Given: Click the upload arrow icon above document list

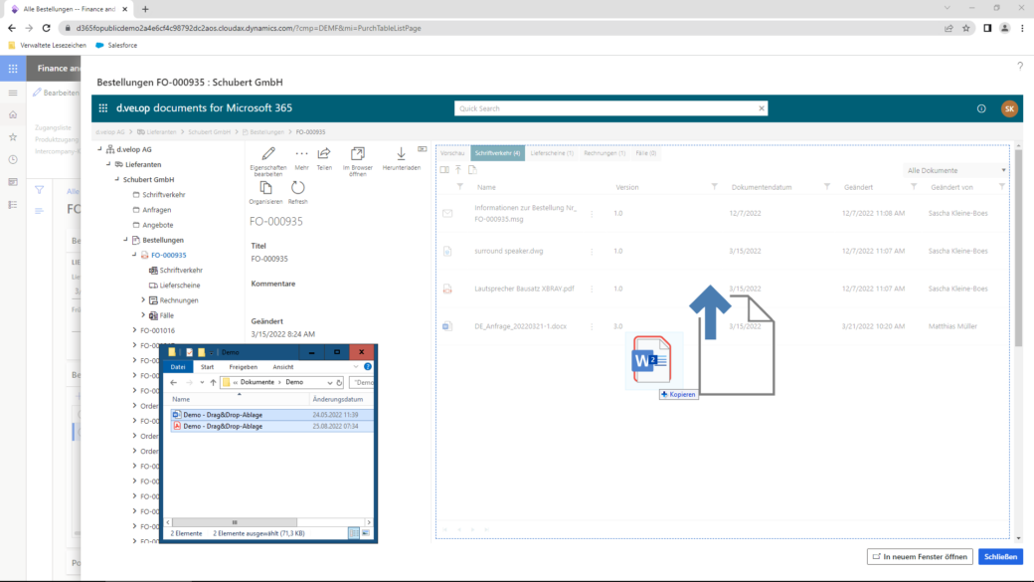Looking at the screenshot, I should (x=458, y=169).
